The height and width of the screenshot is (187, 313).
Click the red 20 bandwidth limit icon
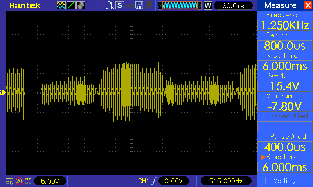coord(19,181)
